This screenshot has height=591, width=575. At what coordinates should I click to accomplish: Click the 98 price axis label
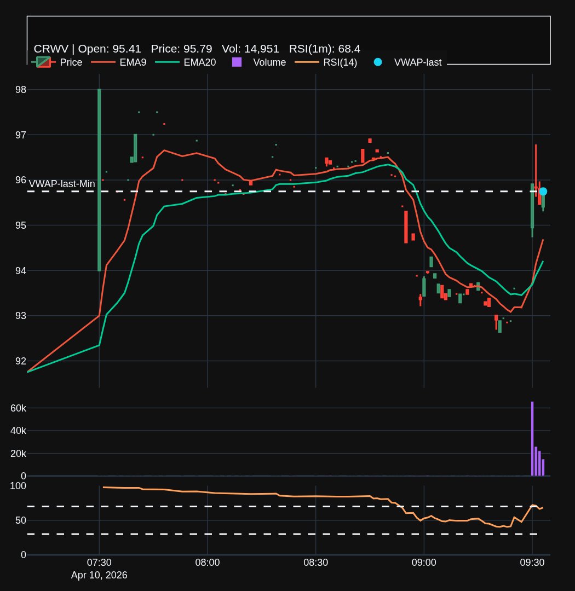[x=21, y=90]
